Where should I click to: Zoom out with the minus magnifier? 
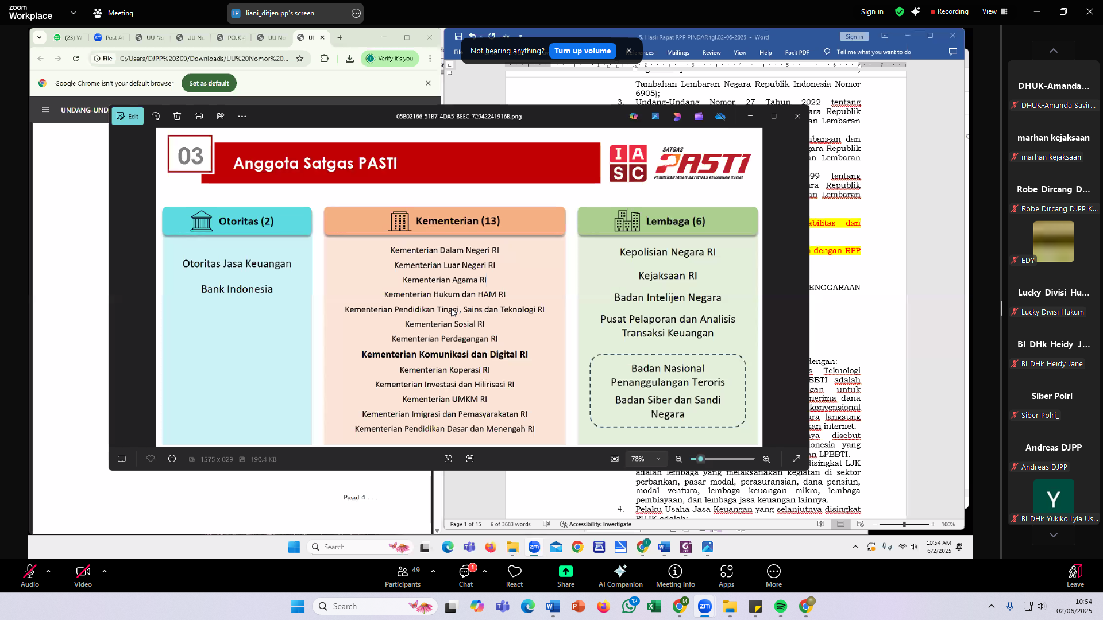[678, 459]
